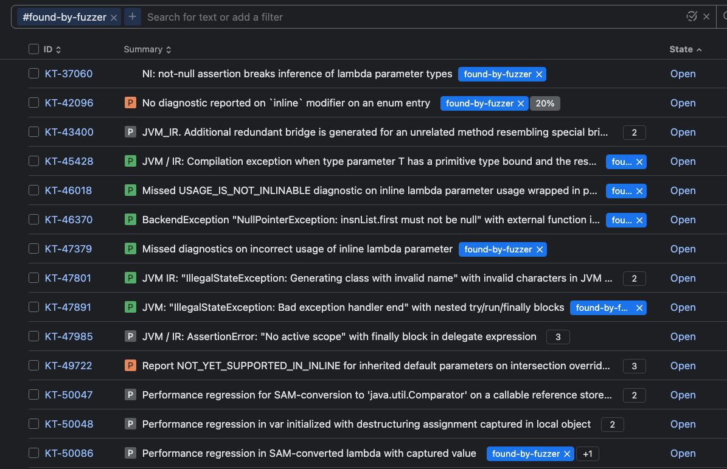Sort issues by the ID column
727x469 pixels.
pyautogui.click(x=52, y=49)
